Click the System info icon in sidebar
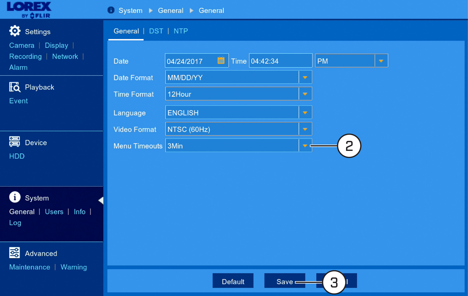This screenshot has width=468, height=296. (x=15, y=197)
